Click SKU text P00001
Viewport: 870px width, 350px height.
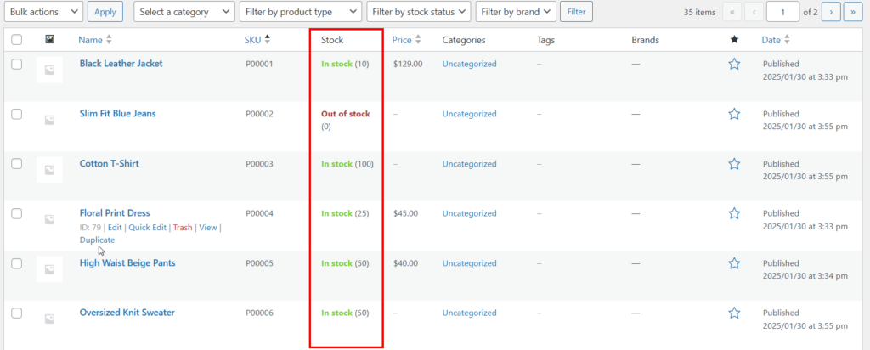click(260, 64)
